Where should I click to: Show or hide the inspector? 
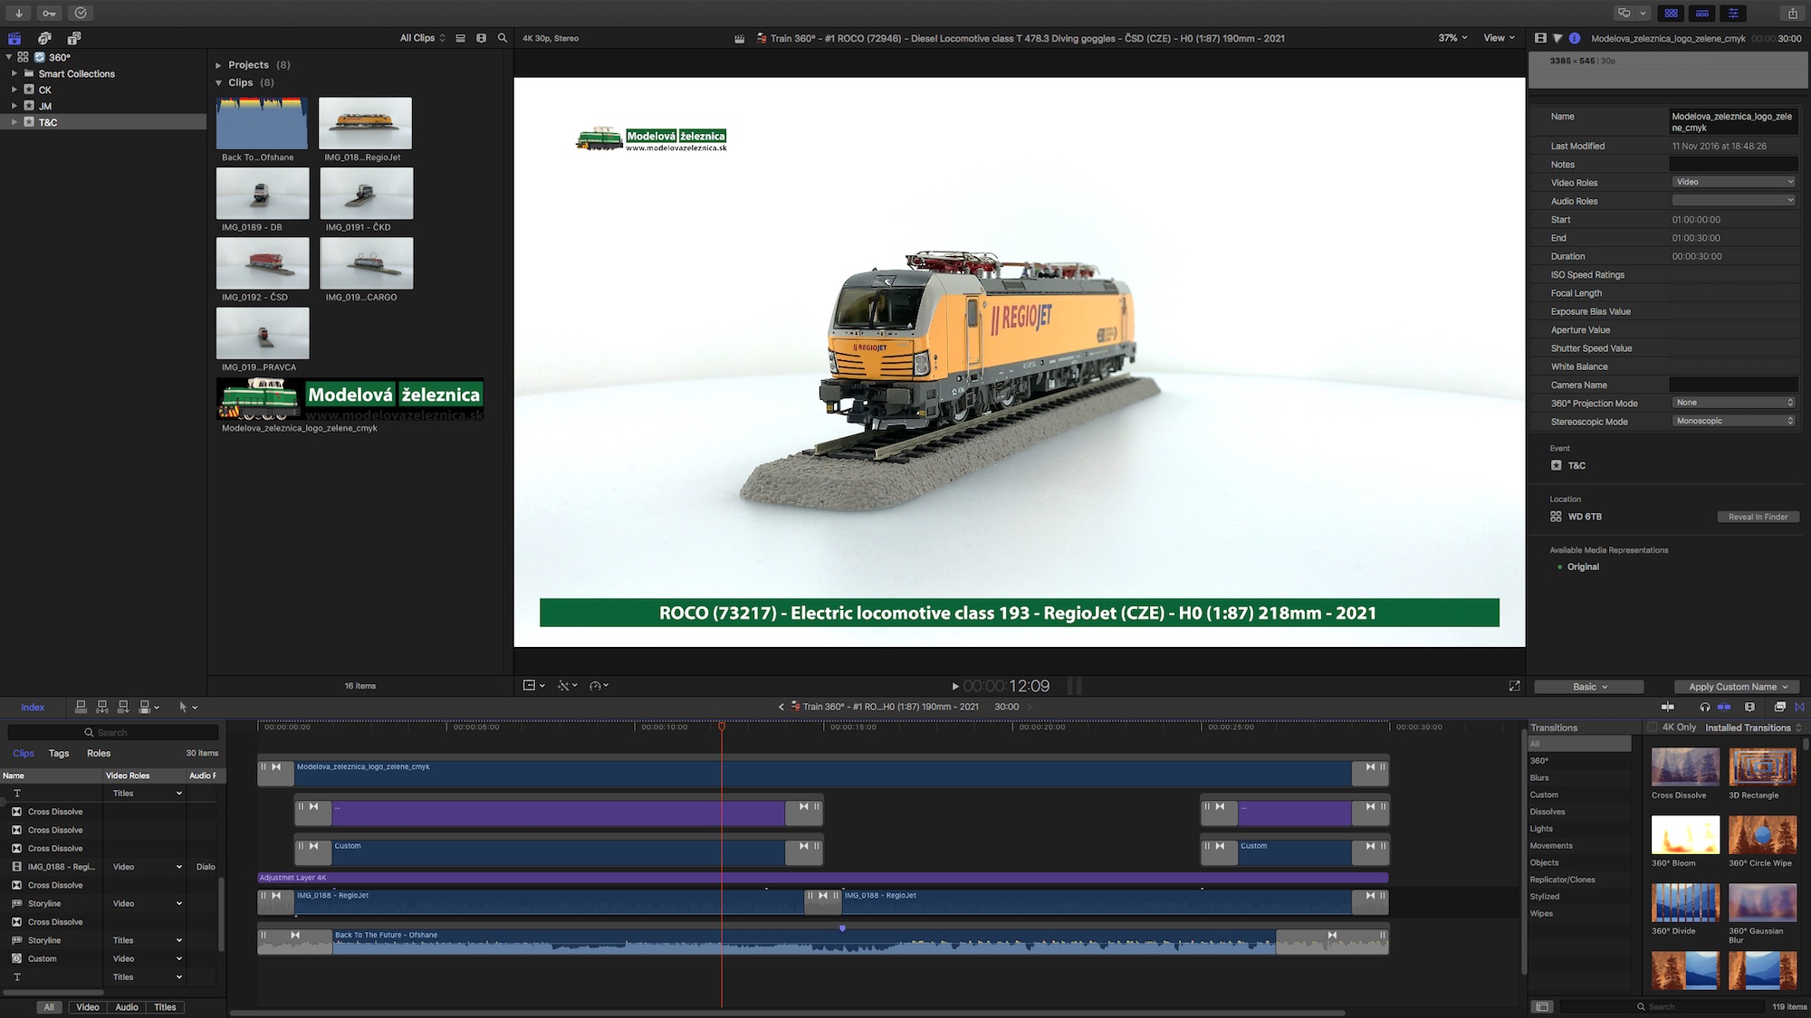(x=1733, y=13)
